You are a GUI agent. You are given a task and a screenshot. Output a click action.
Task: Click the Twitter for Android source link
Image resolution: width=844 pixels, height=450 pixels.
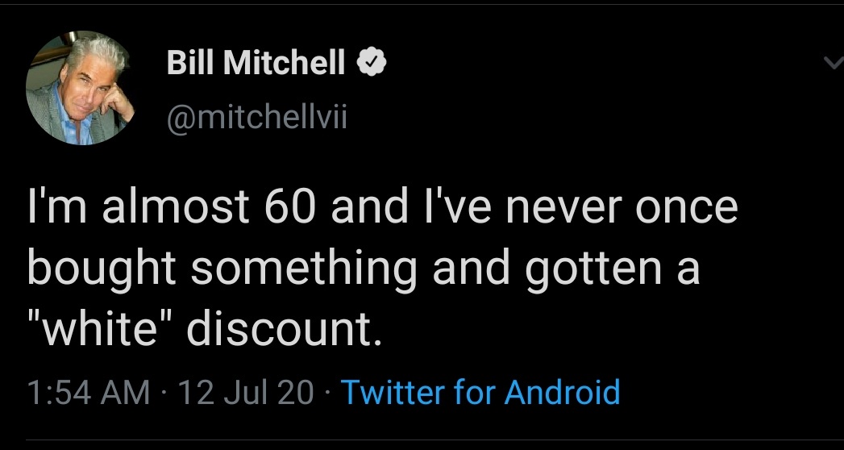click(x=480, y=392)
